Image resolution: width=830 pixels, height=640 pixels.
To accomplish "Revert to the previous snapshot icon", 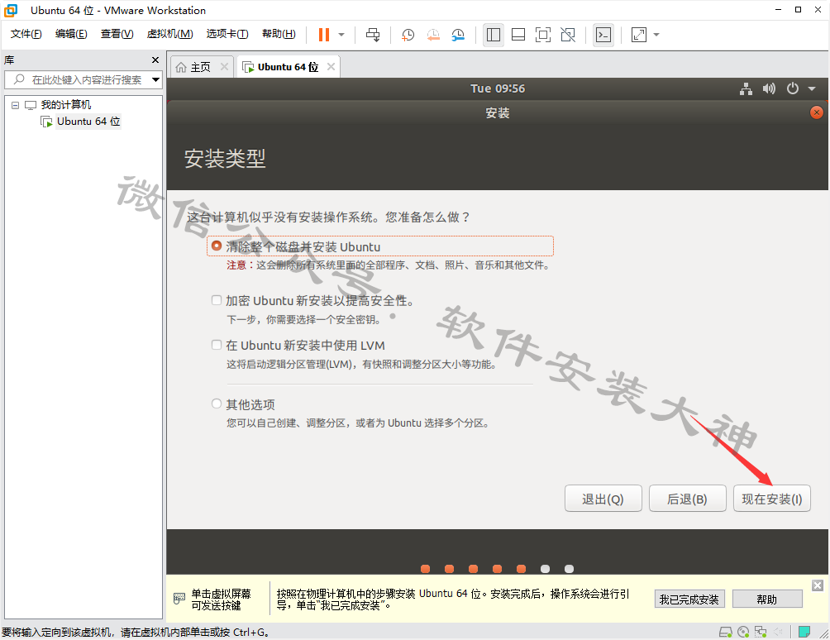I will [x=433, y=35].
